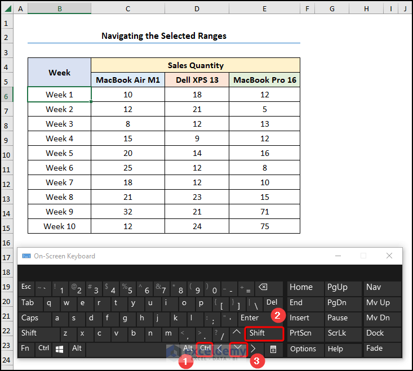Close the On-Screen Keyboard window
Image resolution: width=413 pixels, height=371 pixels.
(389, 256)
